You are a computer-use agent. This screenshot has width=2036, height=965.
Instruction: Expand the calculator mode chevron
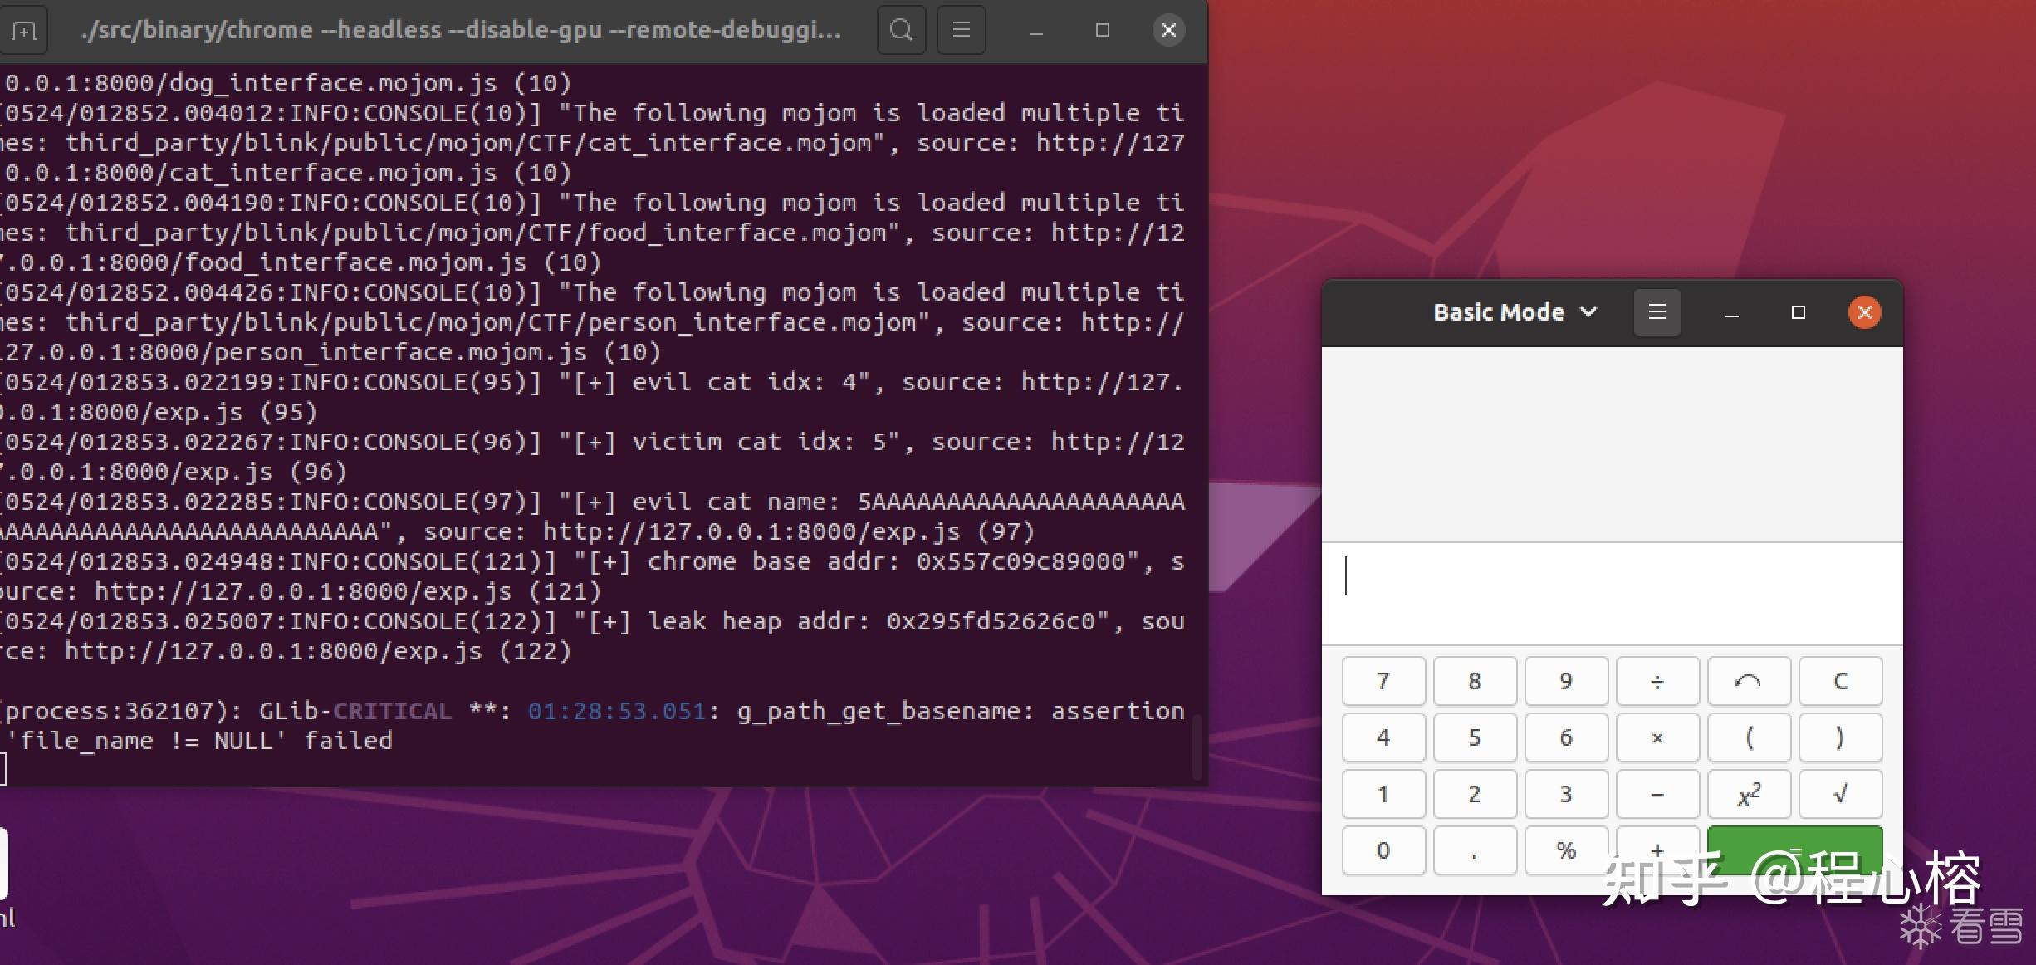point(1589,311)
